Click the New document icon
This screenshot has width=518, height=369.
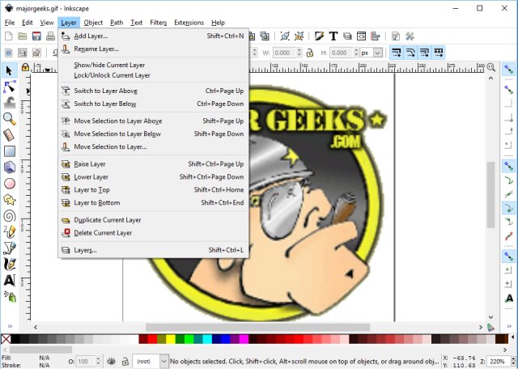point(9,36)
